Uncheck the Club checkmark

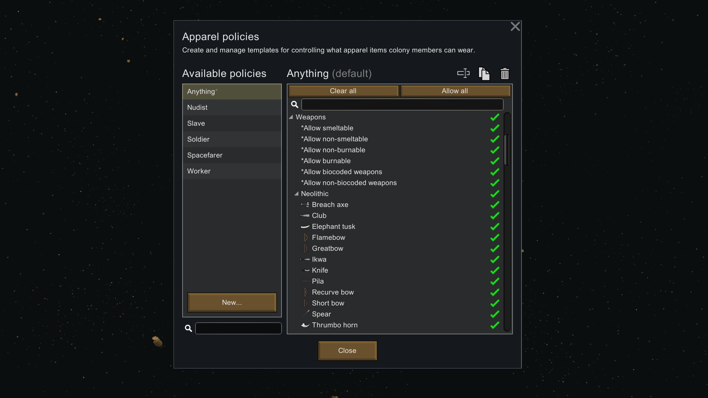coord(495,216)
